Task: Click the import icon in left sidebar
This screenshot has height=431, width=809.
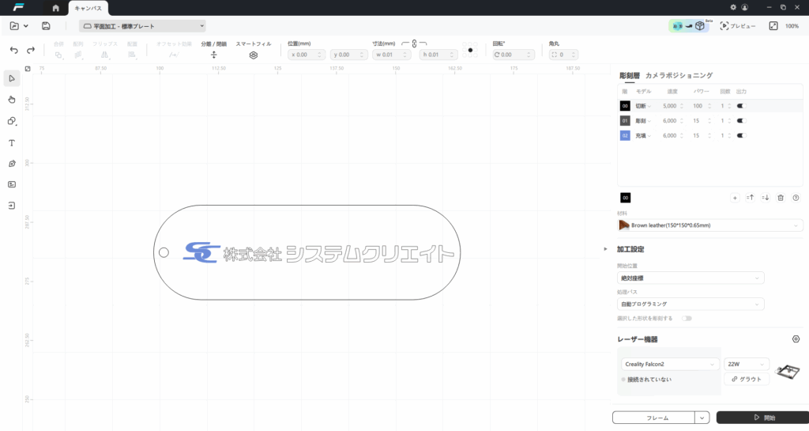Action: point(12,206)
